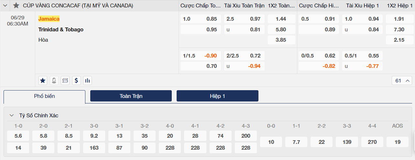Click the greyed-out person avatar icon
The image size is (415, 160).
54,80
